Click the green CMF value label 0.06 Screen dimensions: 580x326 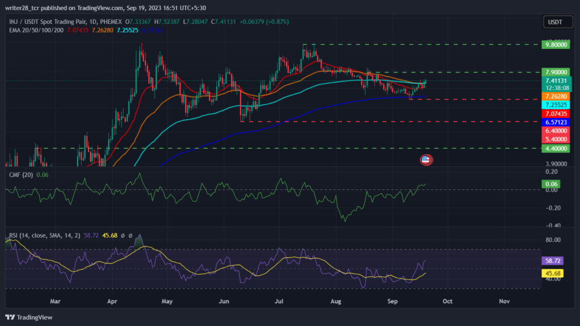coord(551,184)
